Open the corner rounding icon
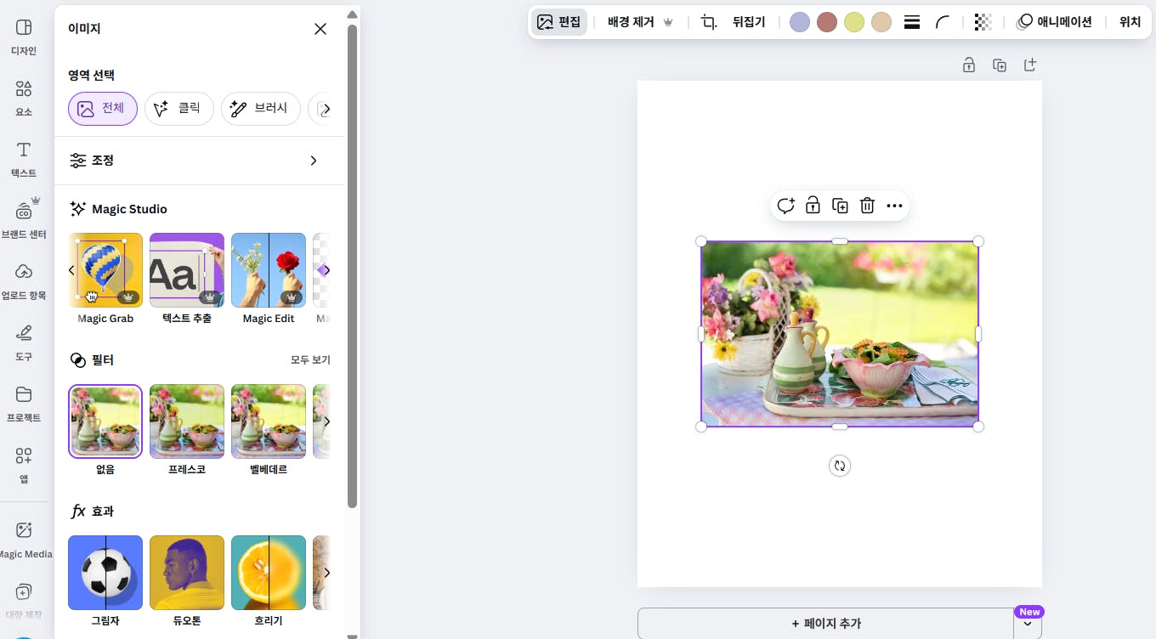 [x=943, y=22]
